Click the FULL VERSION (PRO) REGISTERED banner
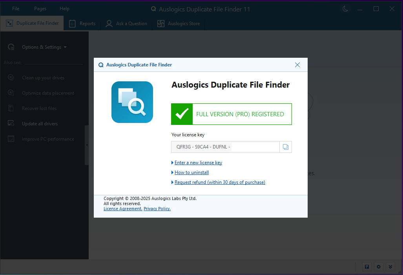Image resolution: width=403 pixels, height=275 pixels. pos(231,114)
